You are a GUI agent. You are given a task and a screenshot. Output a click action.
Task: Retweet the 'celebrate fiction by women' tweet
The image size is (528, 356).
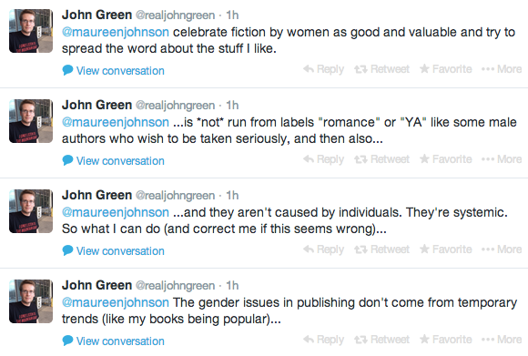(x=381, y=69)
